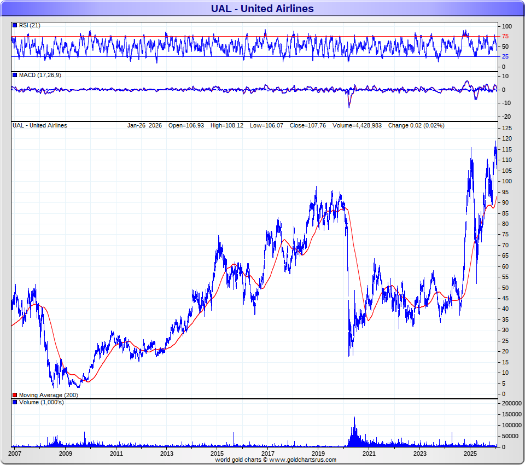Click the 2017 x-axis year label
The width and height of the screenshot is (525, 465).
pos(267,454)
